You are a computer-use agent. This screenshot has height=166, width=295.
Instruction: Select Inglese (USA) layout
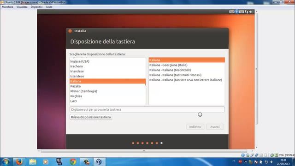click(107, 61)
